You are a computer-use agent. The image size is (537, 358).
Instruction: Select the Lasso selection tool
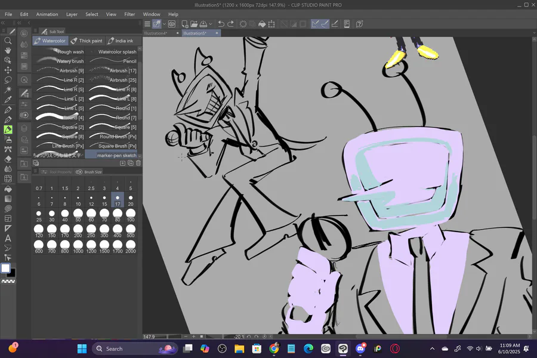pos(8,80)
